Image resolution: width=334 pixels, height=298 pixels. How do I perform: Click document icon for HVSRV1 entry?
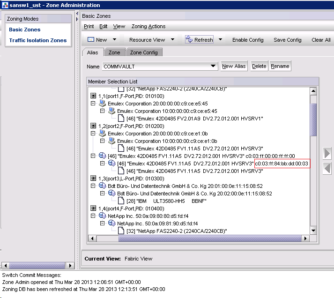click(x=121, y=118)
